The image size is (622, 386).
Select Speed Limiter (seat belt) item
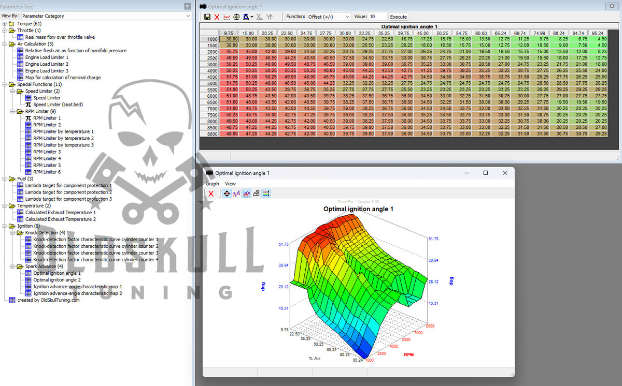click(x=58, y=105)
